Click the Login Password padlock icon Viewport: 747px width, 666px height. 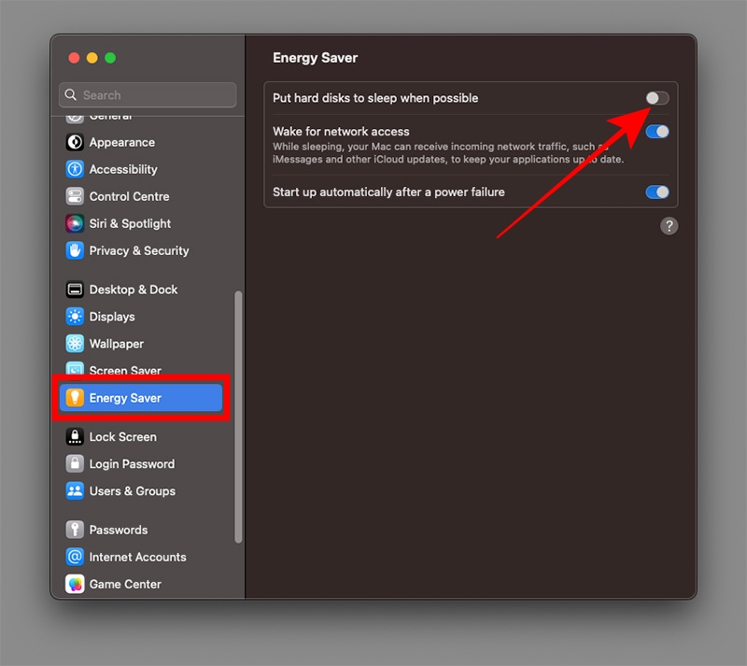click(75, 464)
